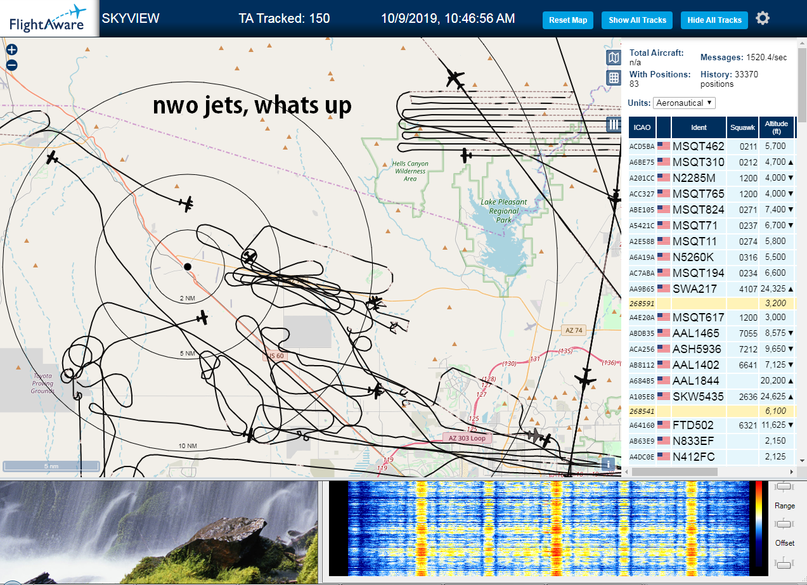
Task: Open the map layers selector icon
Action: pyautogui.click(x=613, y=58)
